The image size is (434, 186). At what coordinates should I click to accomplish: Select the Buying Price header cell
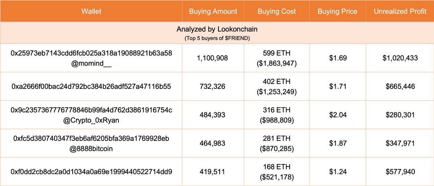337,11
